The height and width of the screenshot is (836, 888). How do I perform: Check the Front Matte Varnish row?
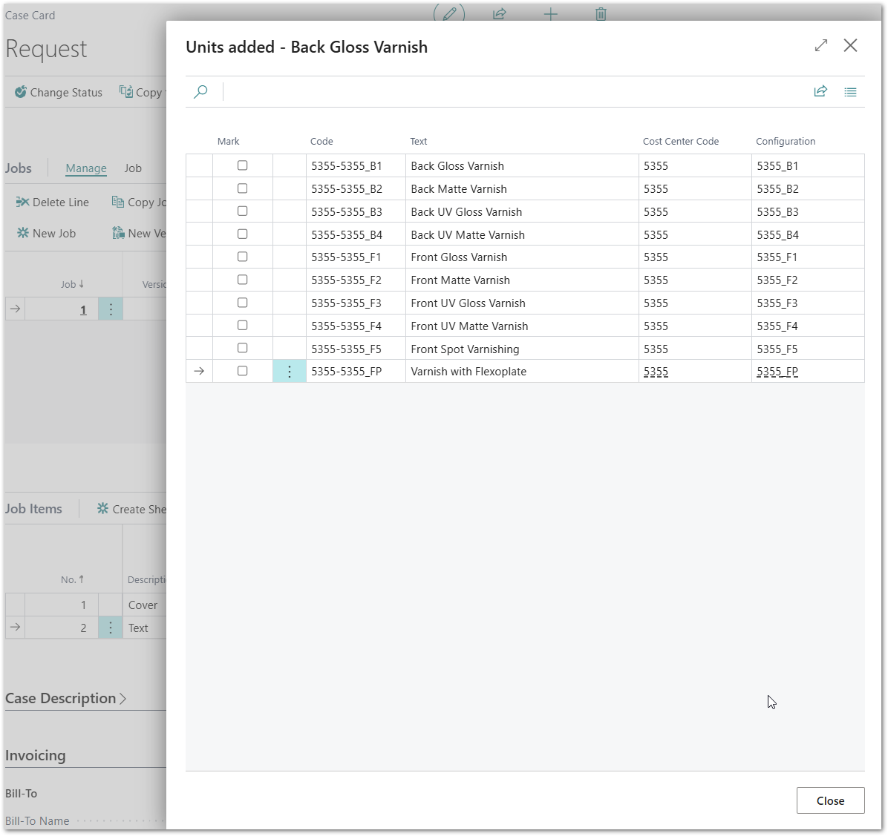(242, 280)
